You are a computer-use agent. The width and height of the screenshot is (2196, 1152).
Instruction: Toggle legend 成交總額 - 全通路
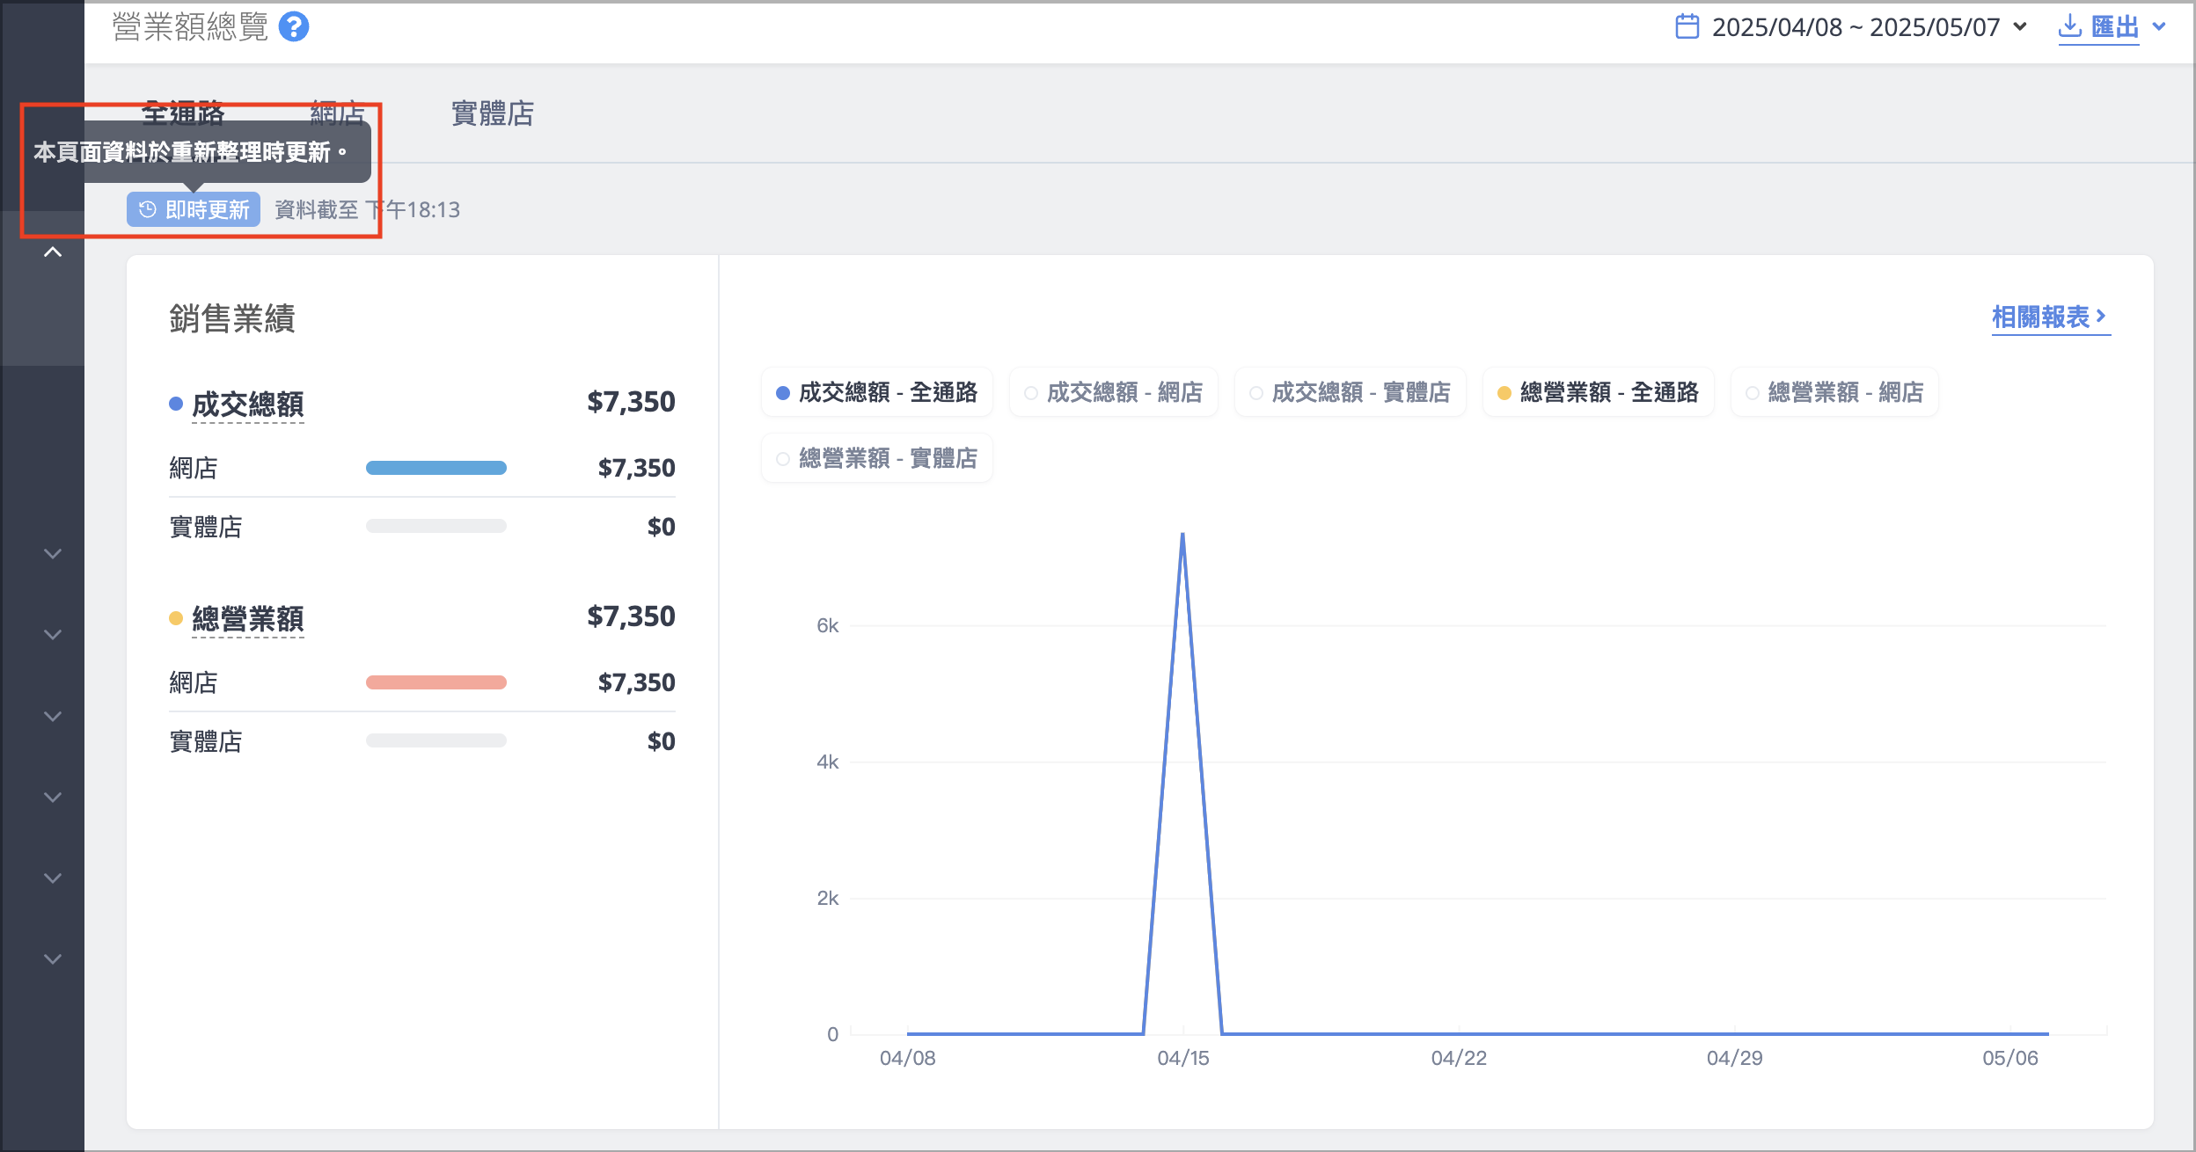(877, 392)
